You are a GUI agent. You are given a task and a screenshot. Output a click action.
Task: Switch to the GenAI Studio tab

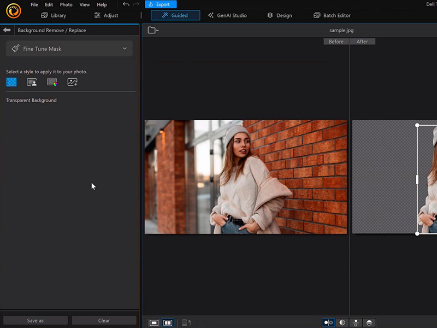click(x=227, y=15)
